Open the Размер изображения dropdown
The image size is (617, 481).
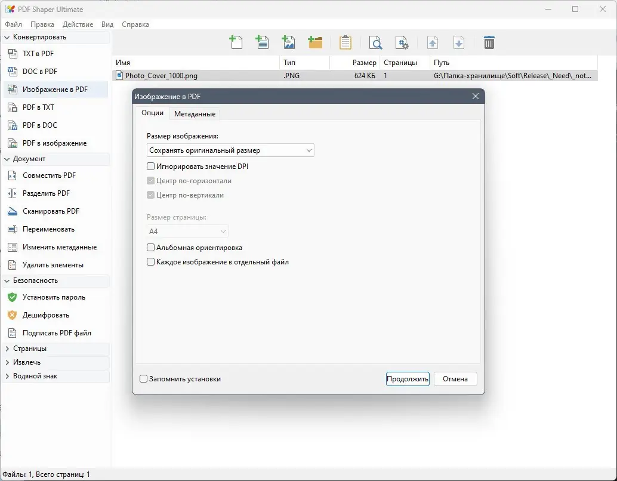(x=230, y=150)
